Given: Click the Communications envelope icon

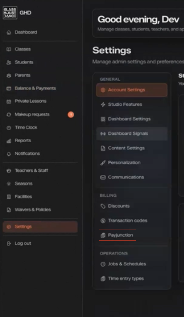Looking at the screenshot, I should tap(103, 177).
